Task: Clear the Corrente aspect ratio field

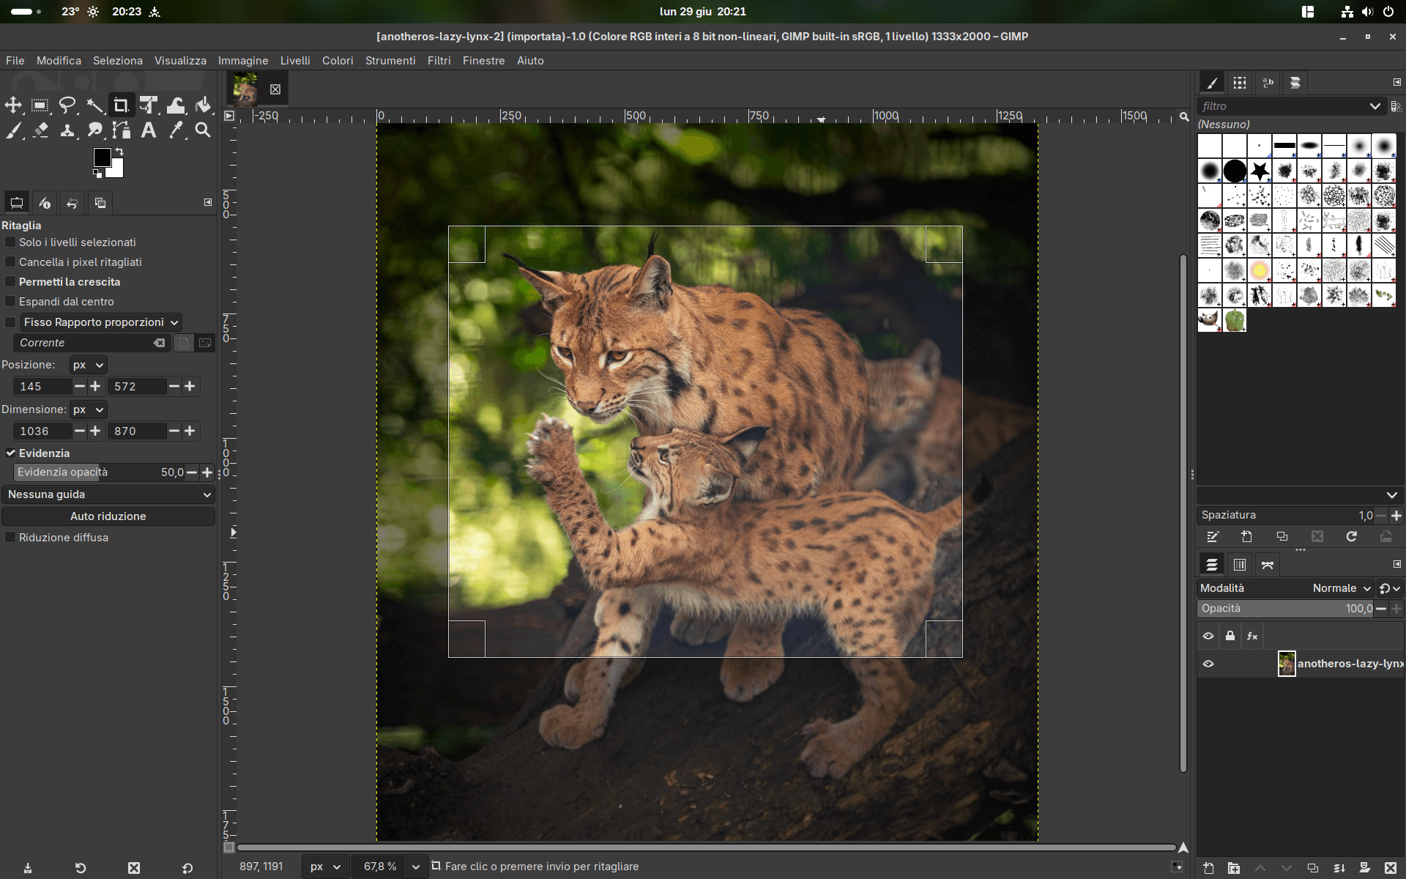Action: coord(159,343)
